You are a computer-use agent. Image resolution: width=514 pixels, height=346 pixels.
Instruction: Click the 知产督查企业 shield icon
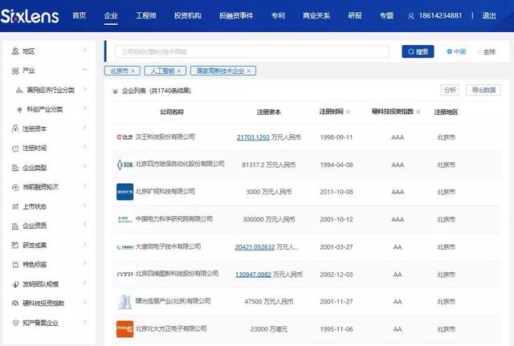(15, 323)
